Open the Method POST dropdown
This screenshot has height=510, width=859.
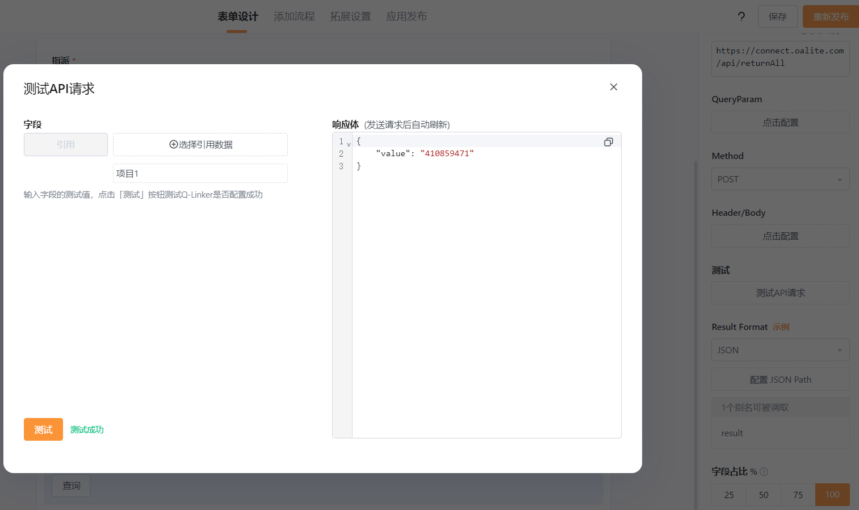coord(781,179)
